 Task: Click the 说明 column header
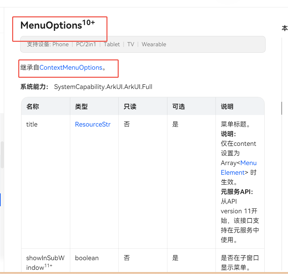coord(227,107)
